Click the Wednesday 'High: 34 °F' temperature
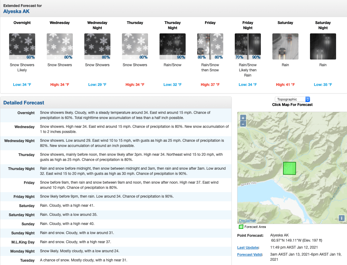The height and width of the screenshot is (265, 347). pos(60,85)
